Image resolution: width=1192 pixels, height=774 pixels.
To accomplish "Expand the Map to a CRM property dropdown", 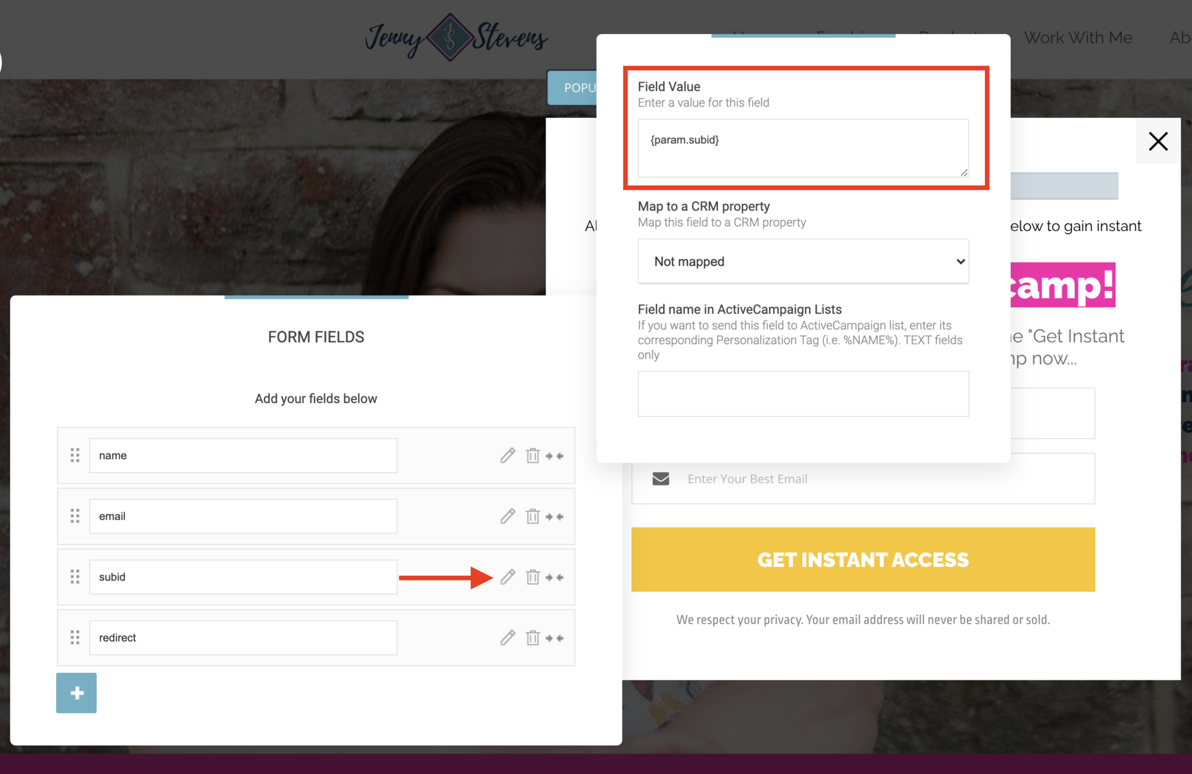I will (802, 261).
